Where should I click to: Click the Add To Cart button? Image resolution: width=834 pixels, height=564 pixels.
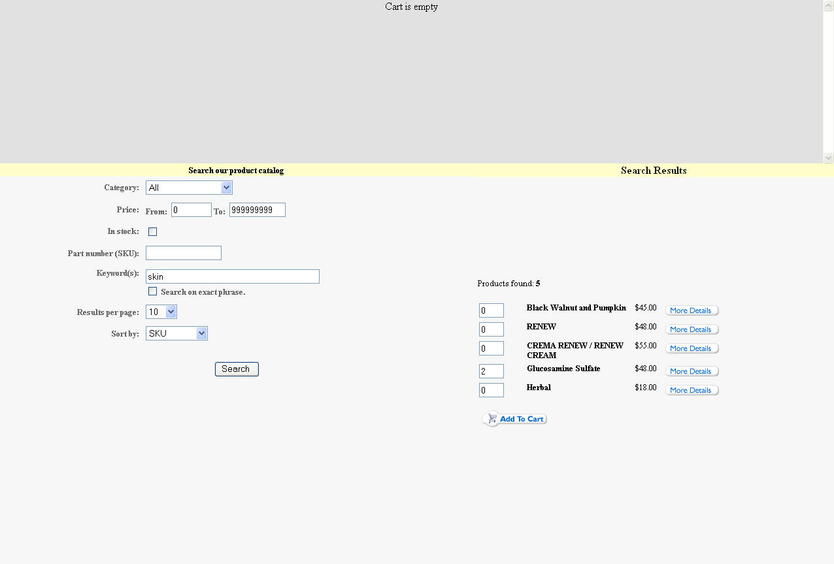[x=514, y=419]
